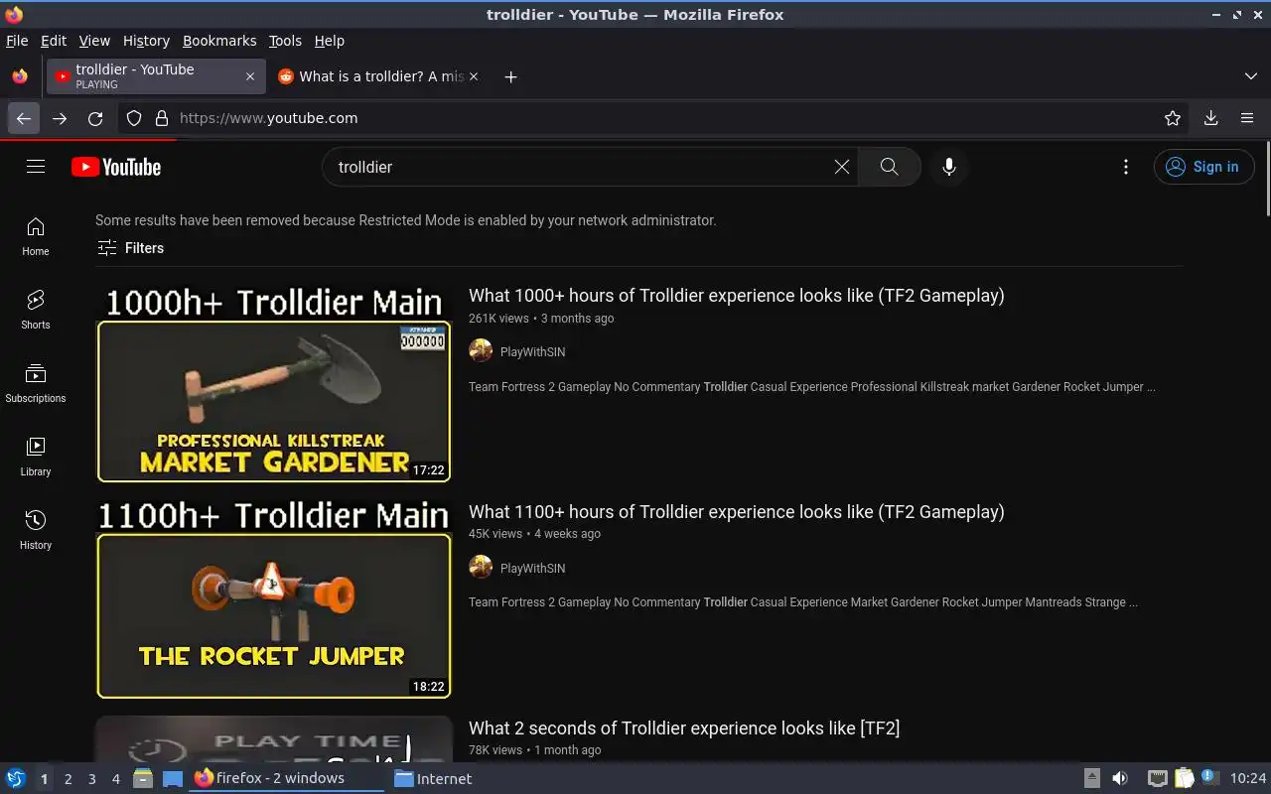1271x794 pixels.
Task: Open 'What 2 seconds of Trolldier' video title
Action: 684,728
